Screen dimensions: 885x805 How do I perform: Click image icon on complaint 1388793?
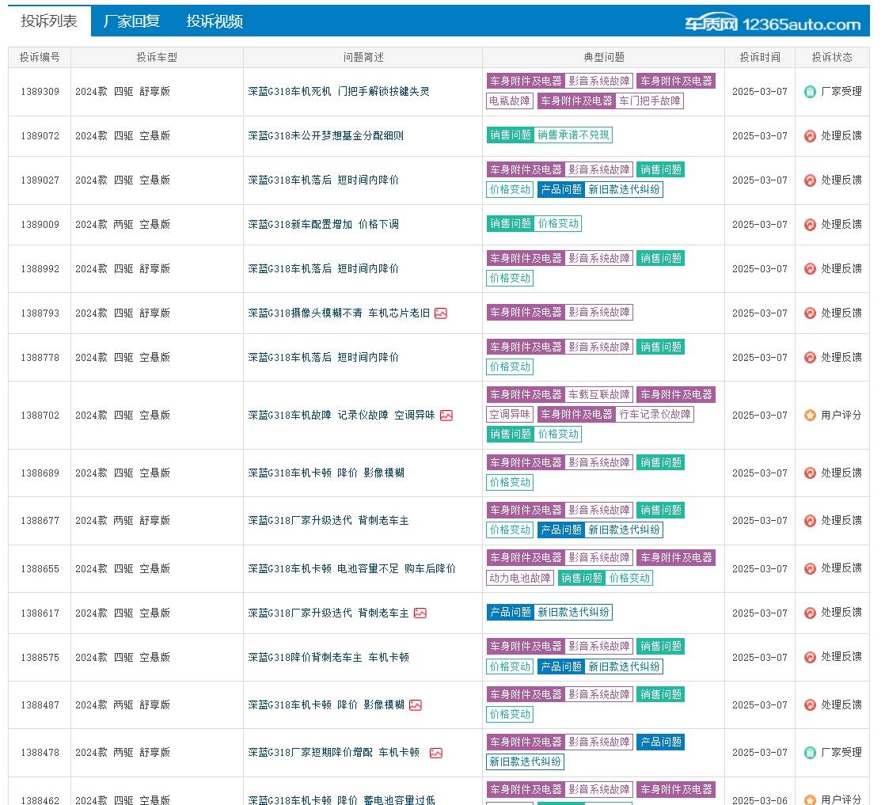(x=441, y=313)
